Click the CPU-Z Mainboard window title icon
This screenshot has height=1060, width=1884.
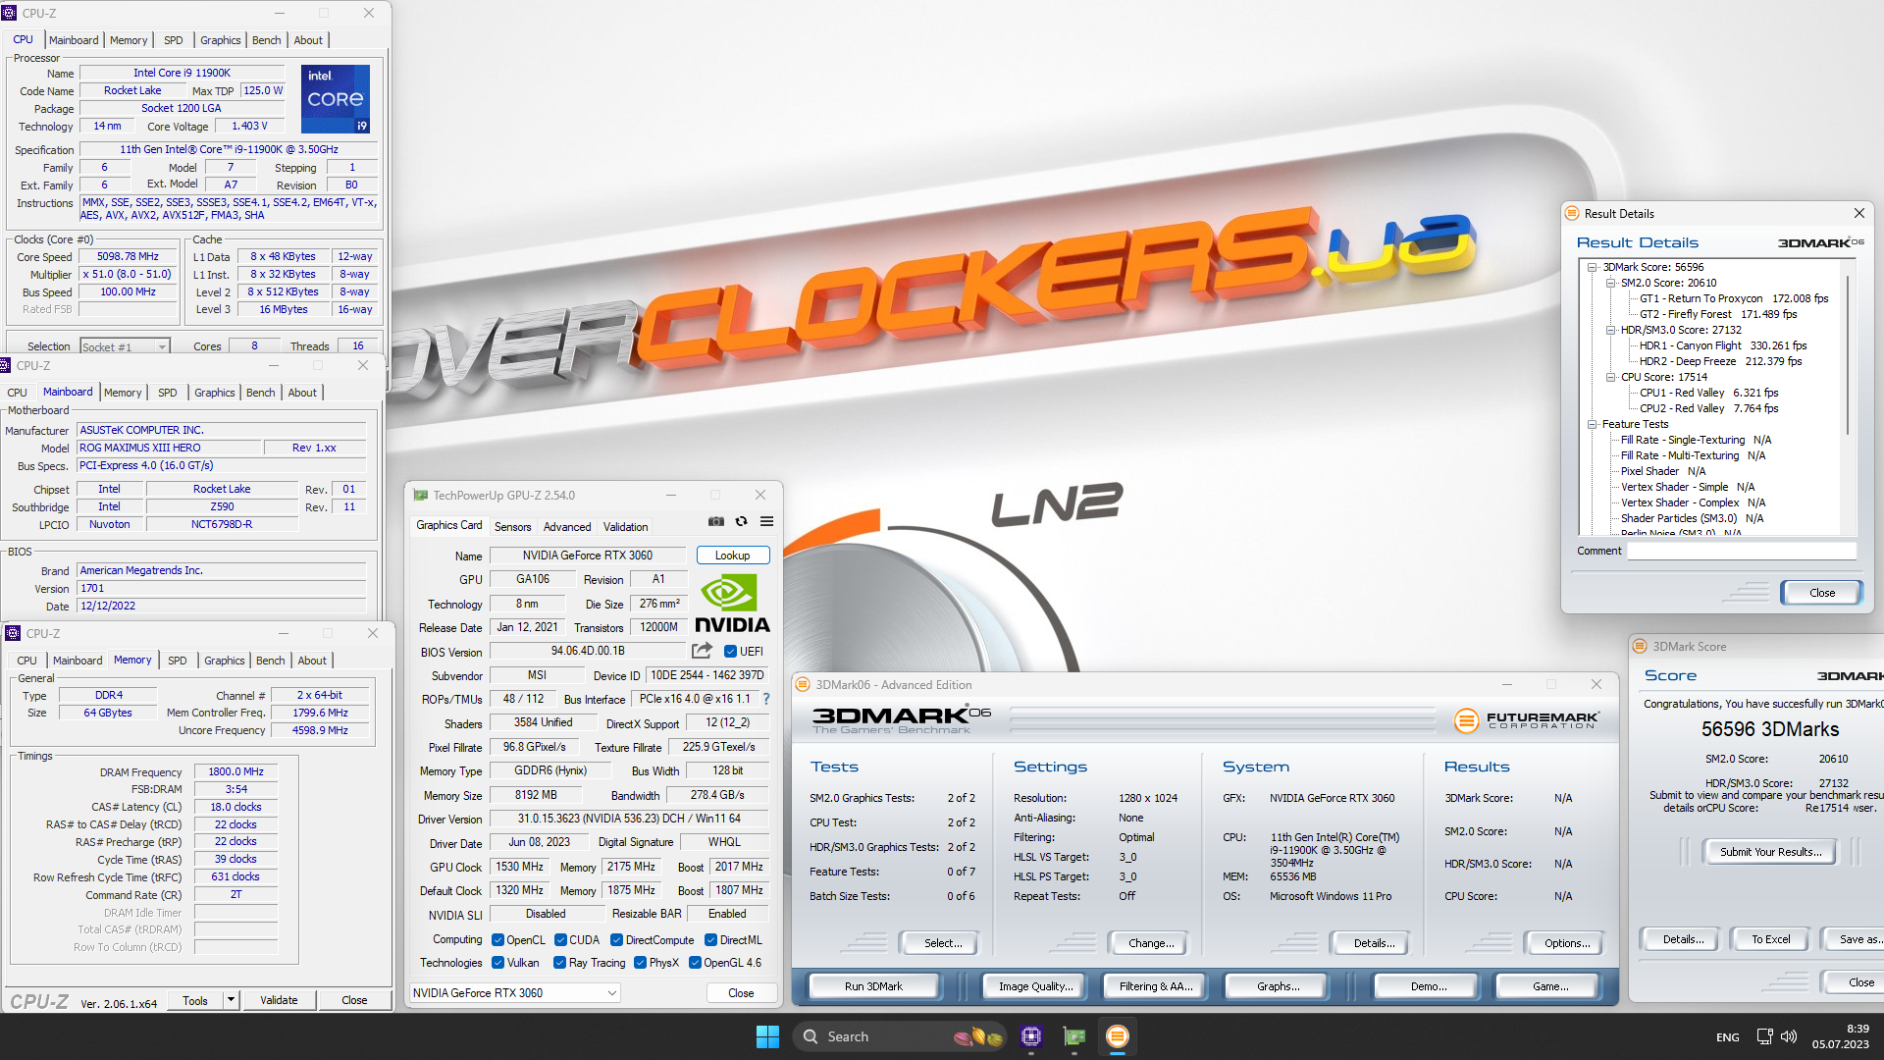(x=5, y=365)
